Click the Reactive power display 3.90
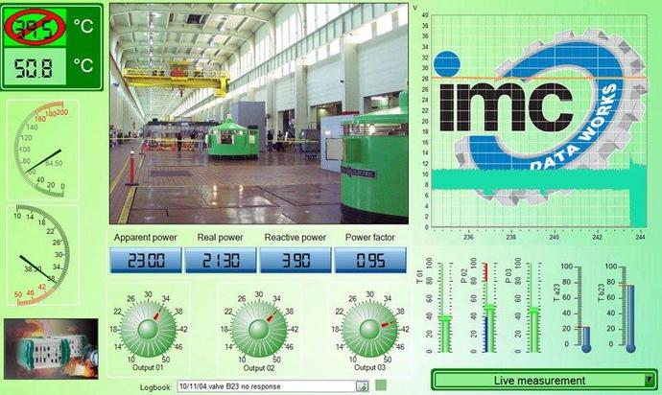662x395 pixels. point(296,261)
